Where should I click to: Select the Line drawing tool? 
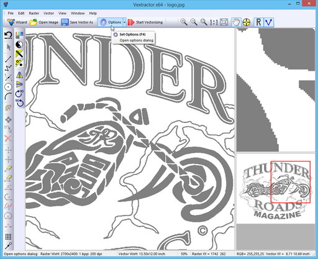[x=8, y=59]
